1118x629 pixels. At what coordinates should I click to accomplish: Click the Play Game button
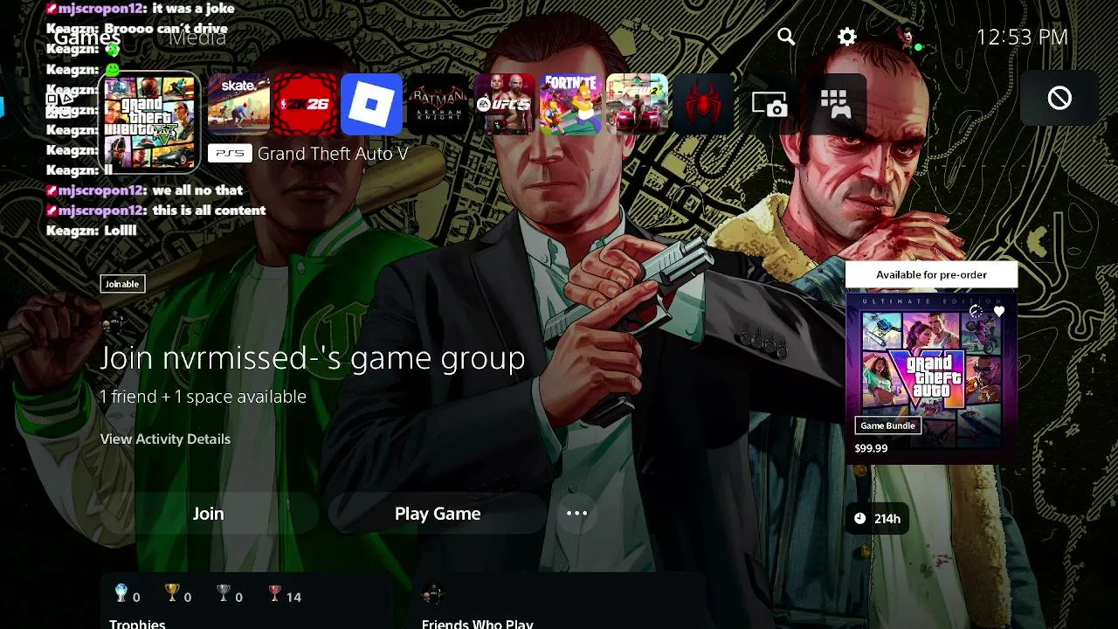click(438, 514)
